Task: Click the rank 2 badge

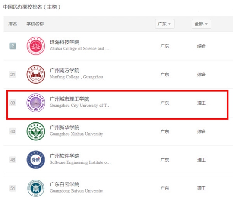Action: click(13, 46)
